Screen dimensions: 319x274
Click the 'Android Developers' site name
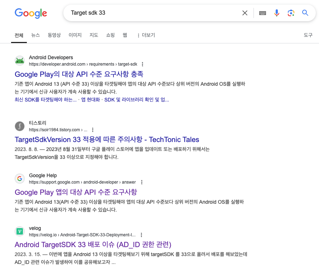click(x=51, y=57)
